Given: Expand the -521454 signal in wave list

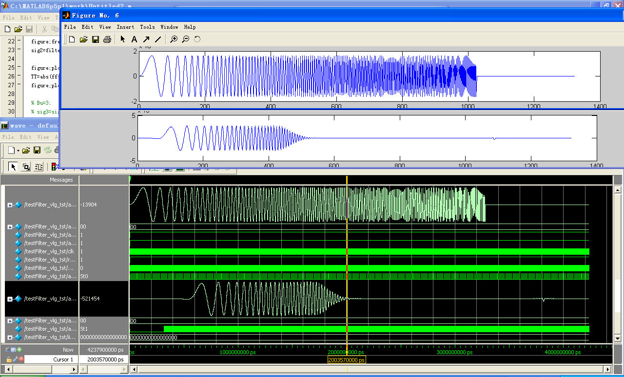Looking at the screenshot, I should (10, 299).
